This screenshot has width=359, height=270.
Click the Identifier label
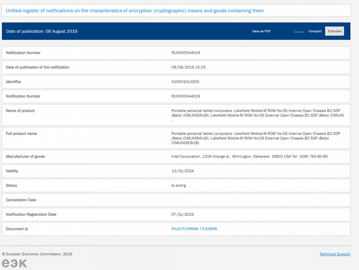pyautogui.click(x=13, y=82)
